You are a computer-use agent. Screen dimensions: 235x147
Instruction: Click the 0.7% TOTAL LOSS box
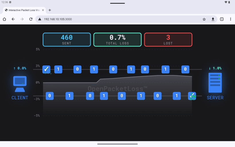(118, 40)
